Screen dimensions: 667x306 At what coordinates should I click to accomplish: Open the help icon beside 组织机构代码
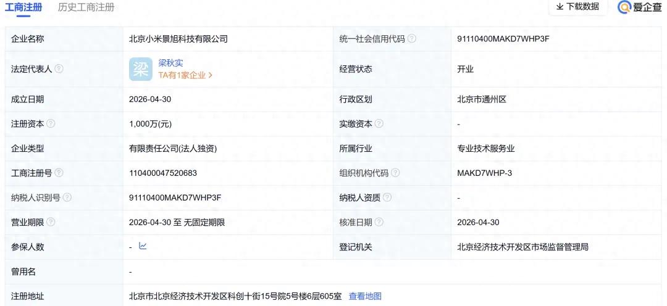395,173
